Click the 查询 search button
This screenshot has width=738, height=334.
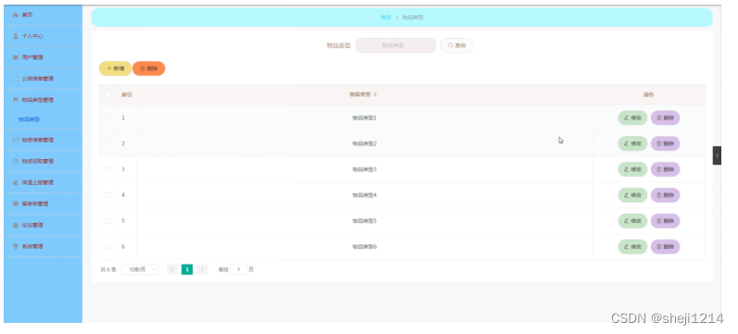point(457,45)
